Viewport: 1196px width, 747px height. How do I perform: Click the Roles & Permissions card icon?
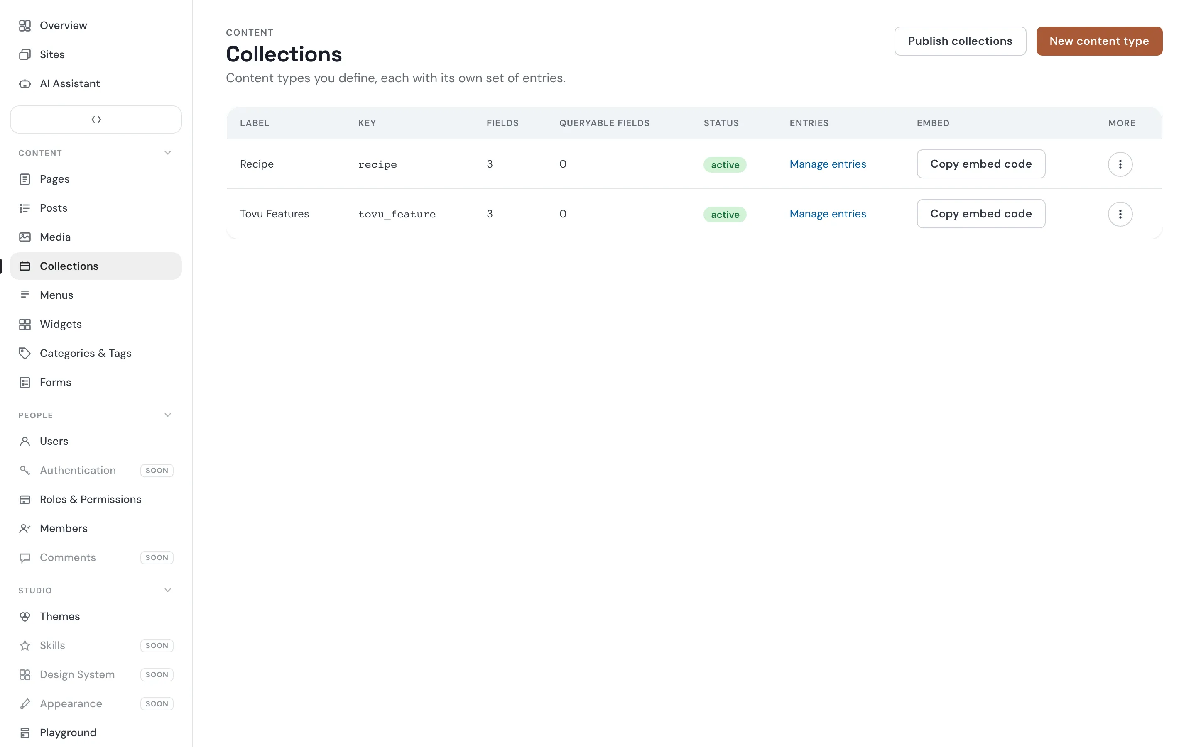pos(25,500)
